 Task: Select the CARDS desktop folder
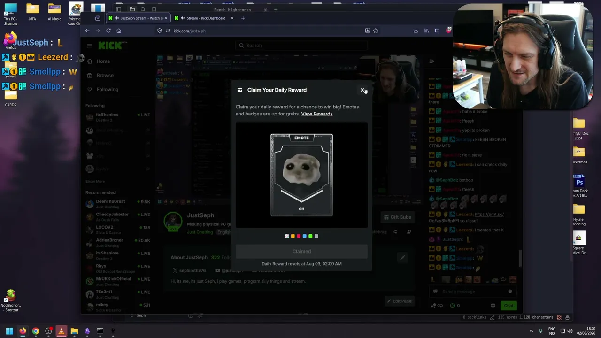click(10, 99)
